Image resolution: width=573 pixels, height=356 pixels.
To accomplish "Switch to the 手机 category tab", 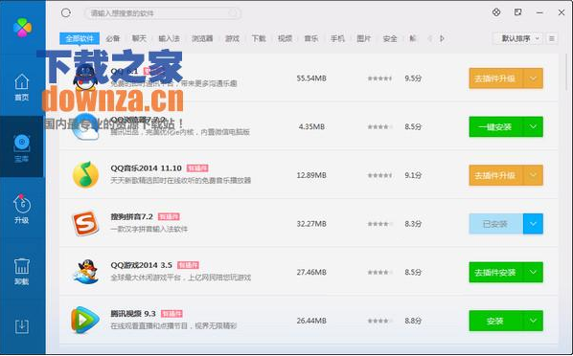I will tap(337, 38).
